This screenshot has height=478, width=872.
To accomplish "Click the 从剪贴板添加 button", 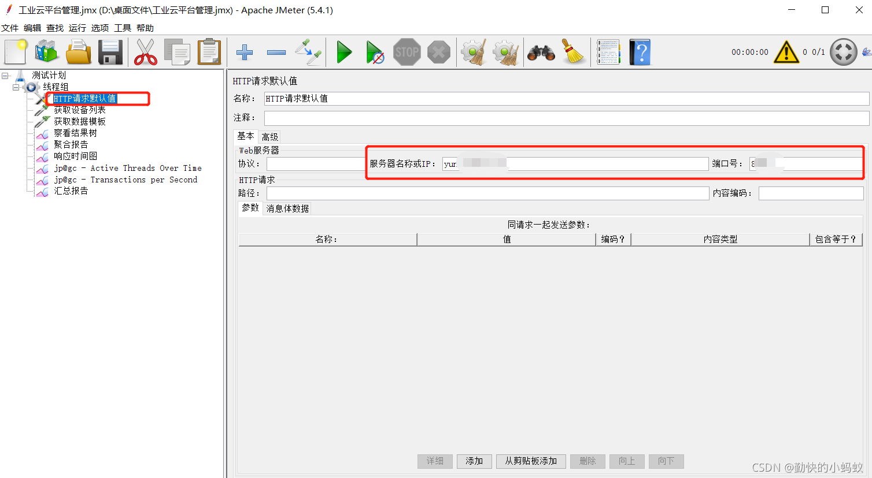I will pyautogui.click(x=531, y=461).
